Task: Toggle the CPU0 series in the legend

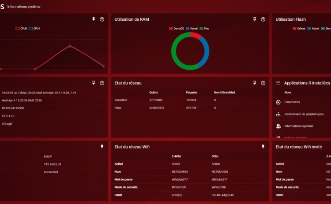Action: pos(21,29)
